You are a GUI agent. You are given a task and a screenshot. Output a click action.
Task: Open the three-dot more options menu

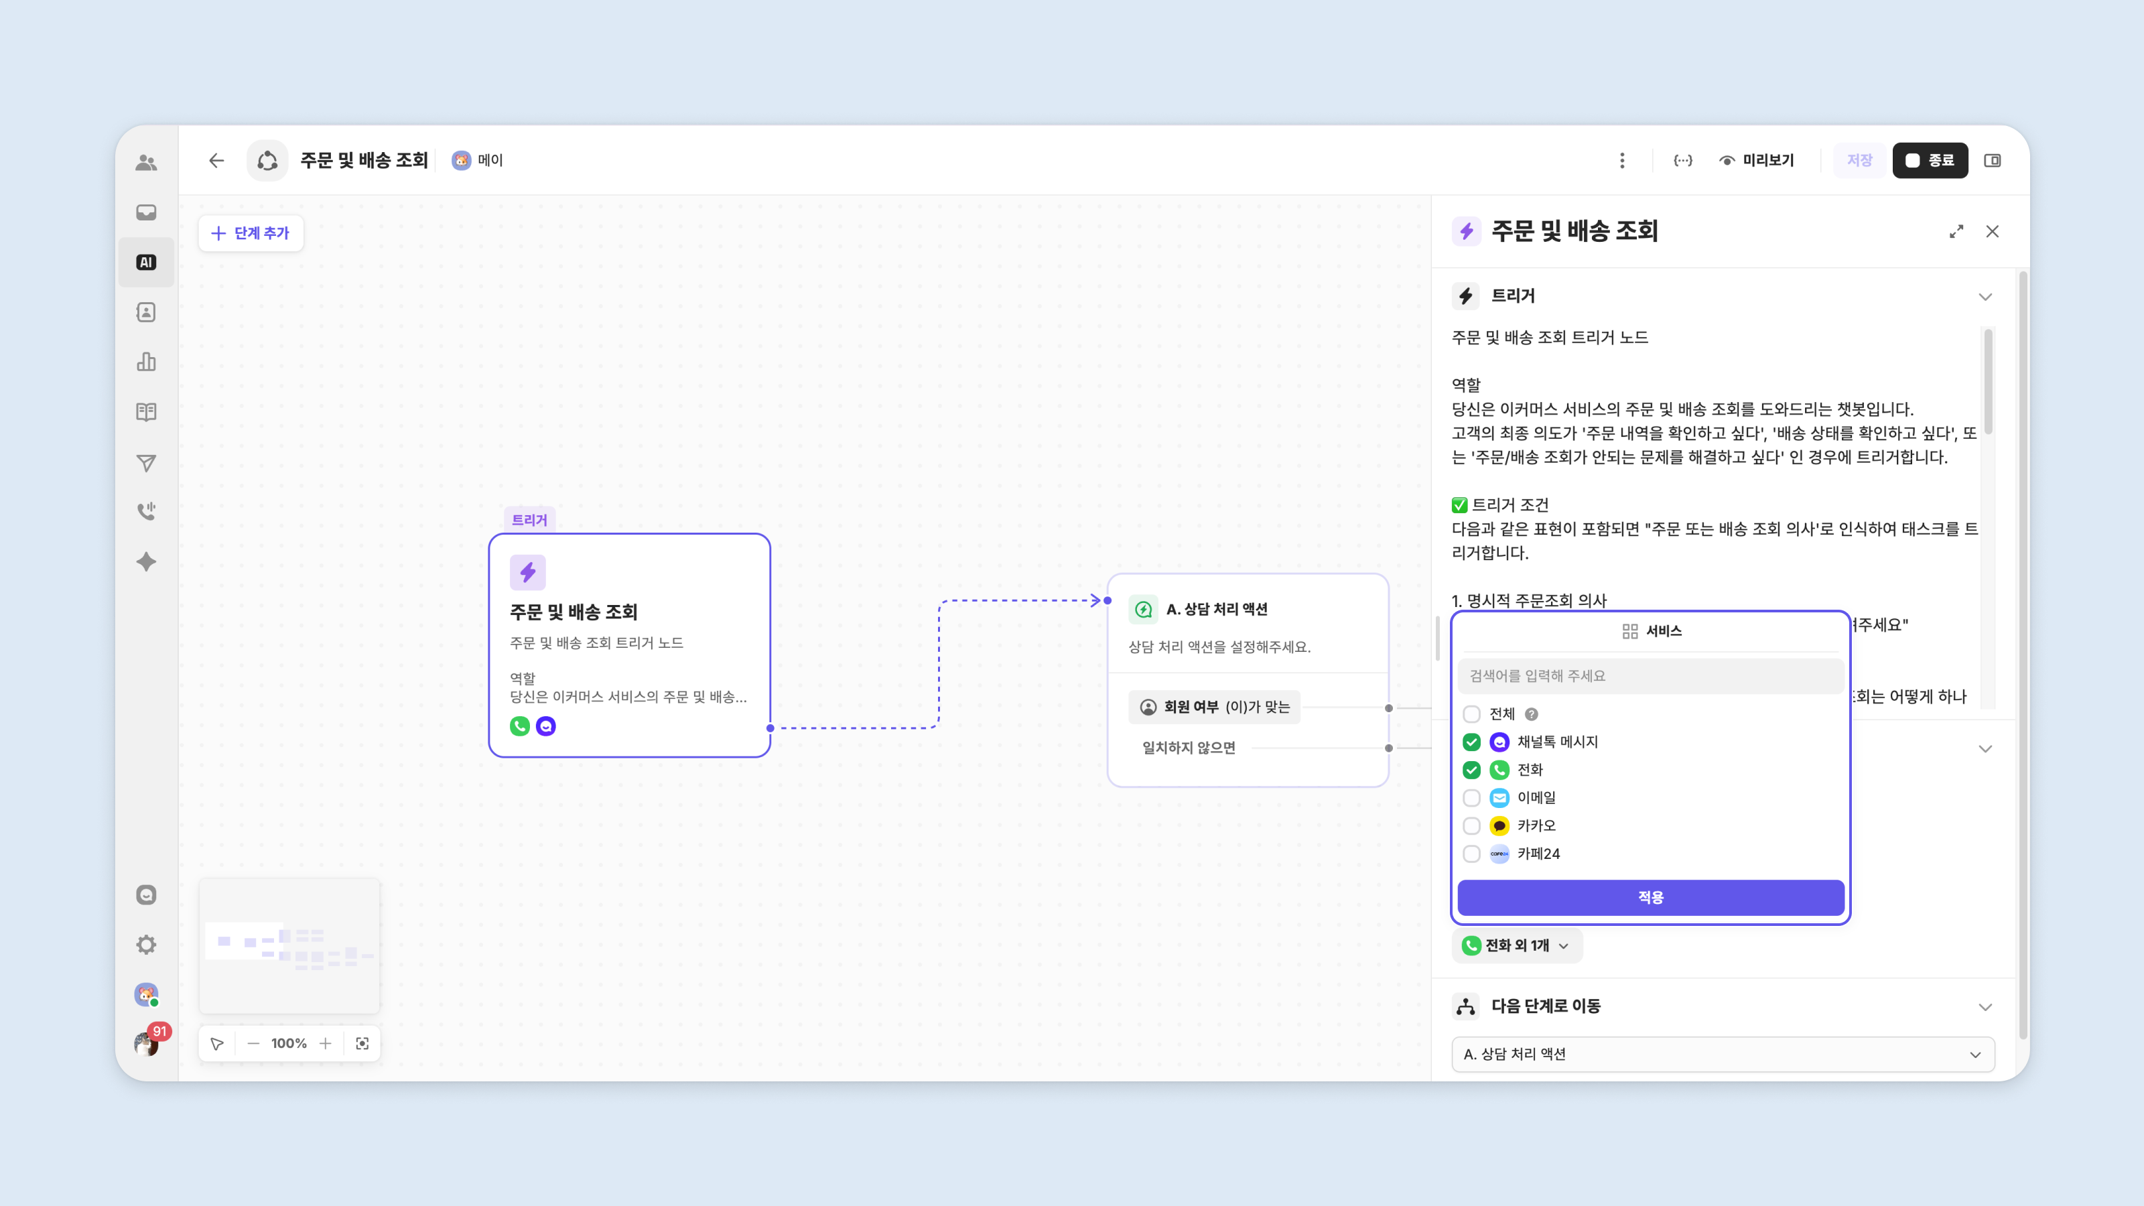pyautogui.click(x=1621, y=161)
